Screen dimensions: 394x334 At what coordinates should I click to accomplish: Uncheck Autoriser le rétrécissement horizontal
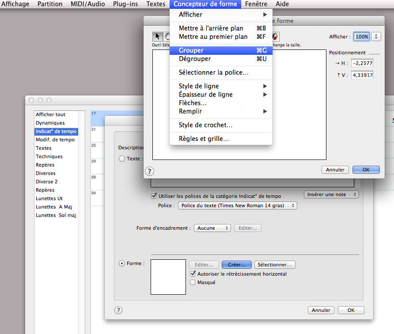click(x=193, y=274)
